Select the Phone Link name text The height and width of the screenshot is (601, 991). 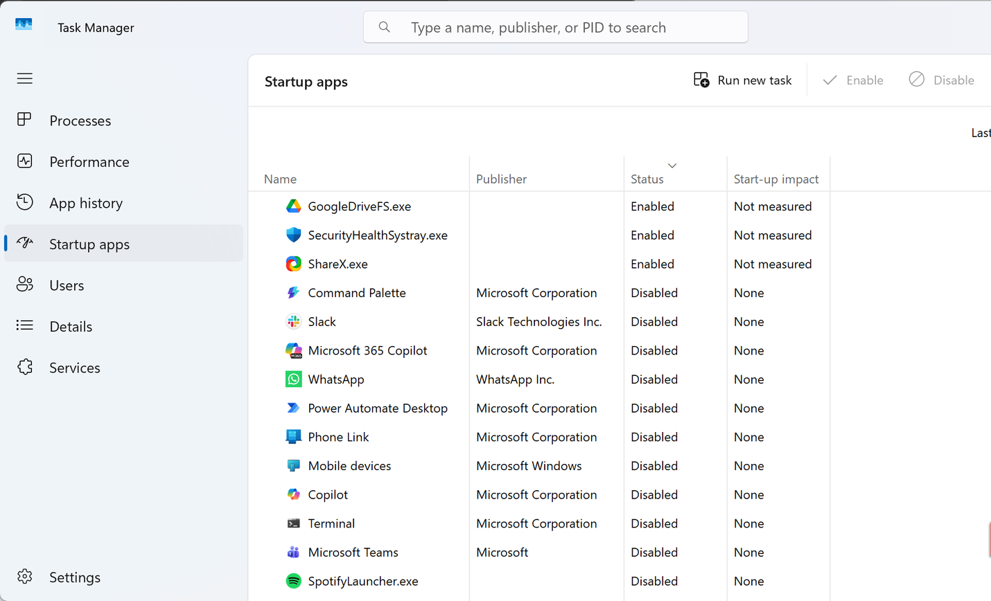point(338,437)
